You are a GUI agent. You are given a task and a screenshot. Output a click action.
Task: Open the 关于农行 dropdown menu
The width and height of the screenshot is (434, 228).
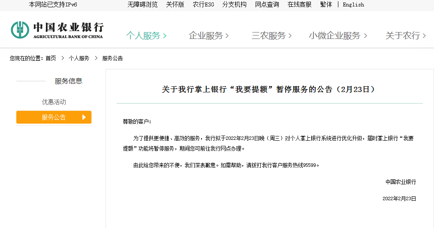pos(406,36)
